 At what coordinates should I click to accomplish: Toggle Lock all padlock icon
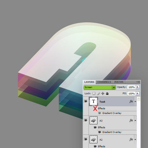click(107, 94)
